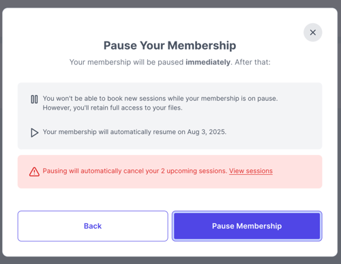341x264 pixels.
Task: Click the automatically resume message text
Action: (134, 132)
